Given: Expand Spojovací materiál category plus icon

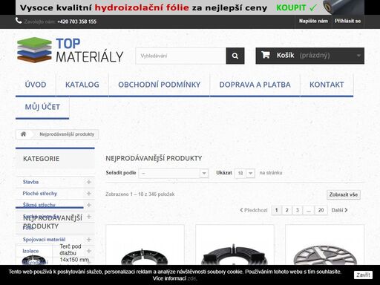Looking at the screenshot, I should tap(89, 240).
